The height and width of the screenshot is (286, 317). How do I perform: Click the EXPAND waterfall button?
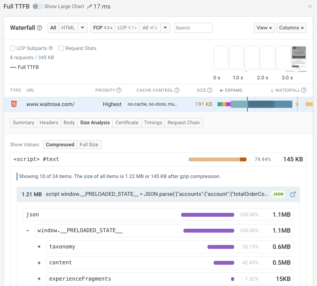pyautogui.click(x=231, y=90)
